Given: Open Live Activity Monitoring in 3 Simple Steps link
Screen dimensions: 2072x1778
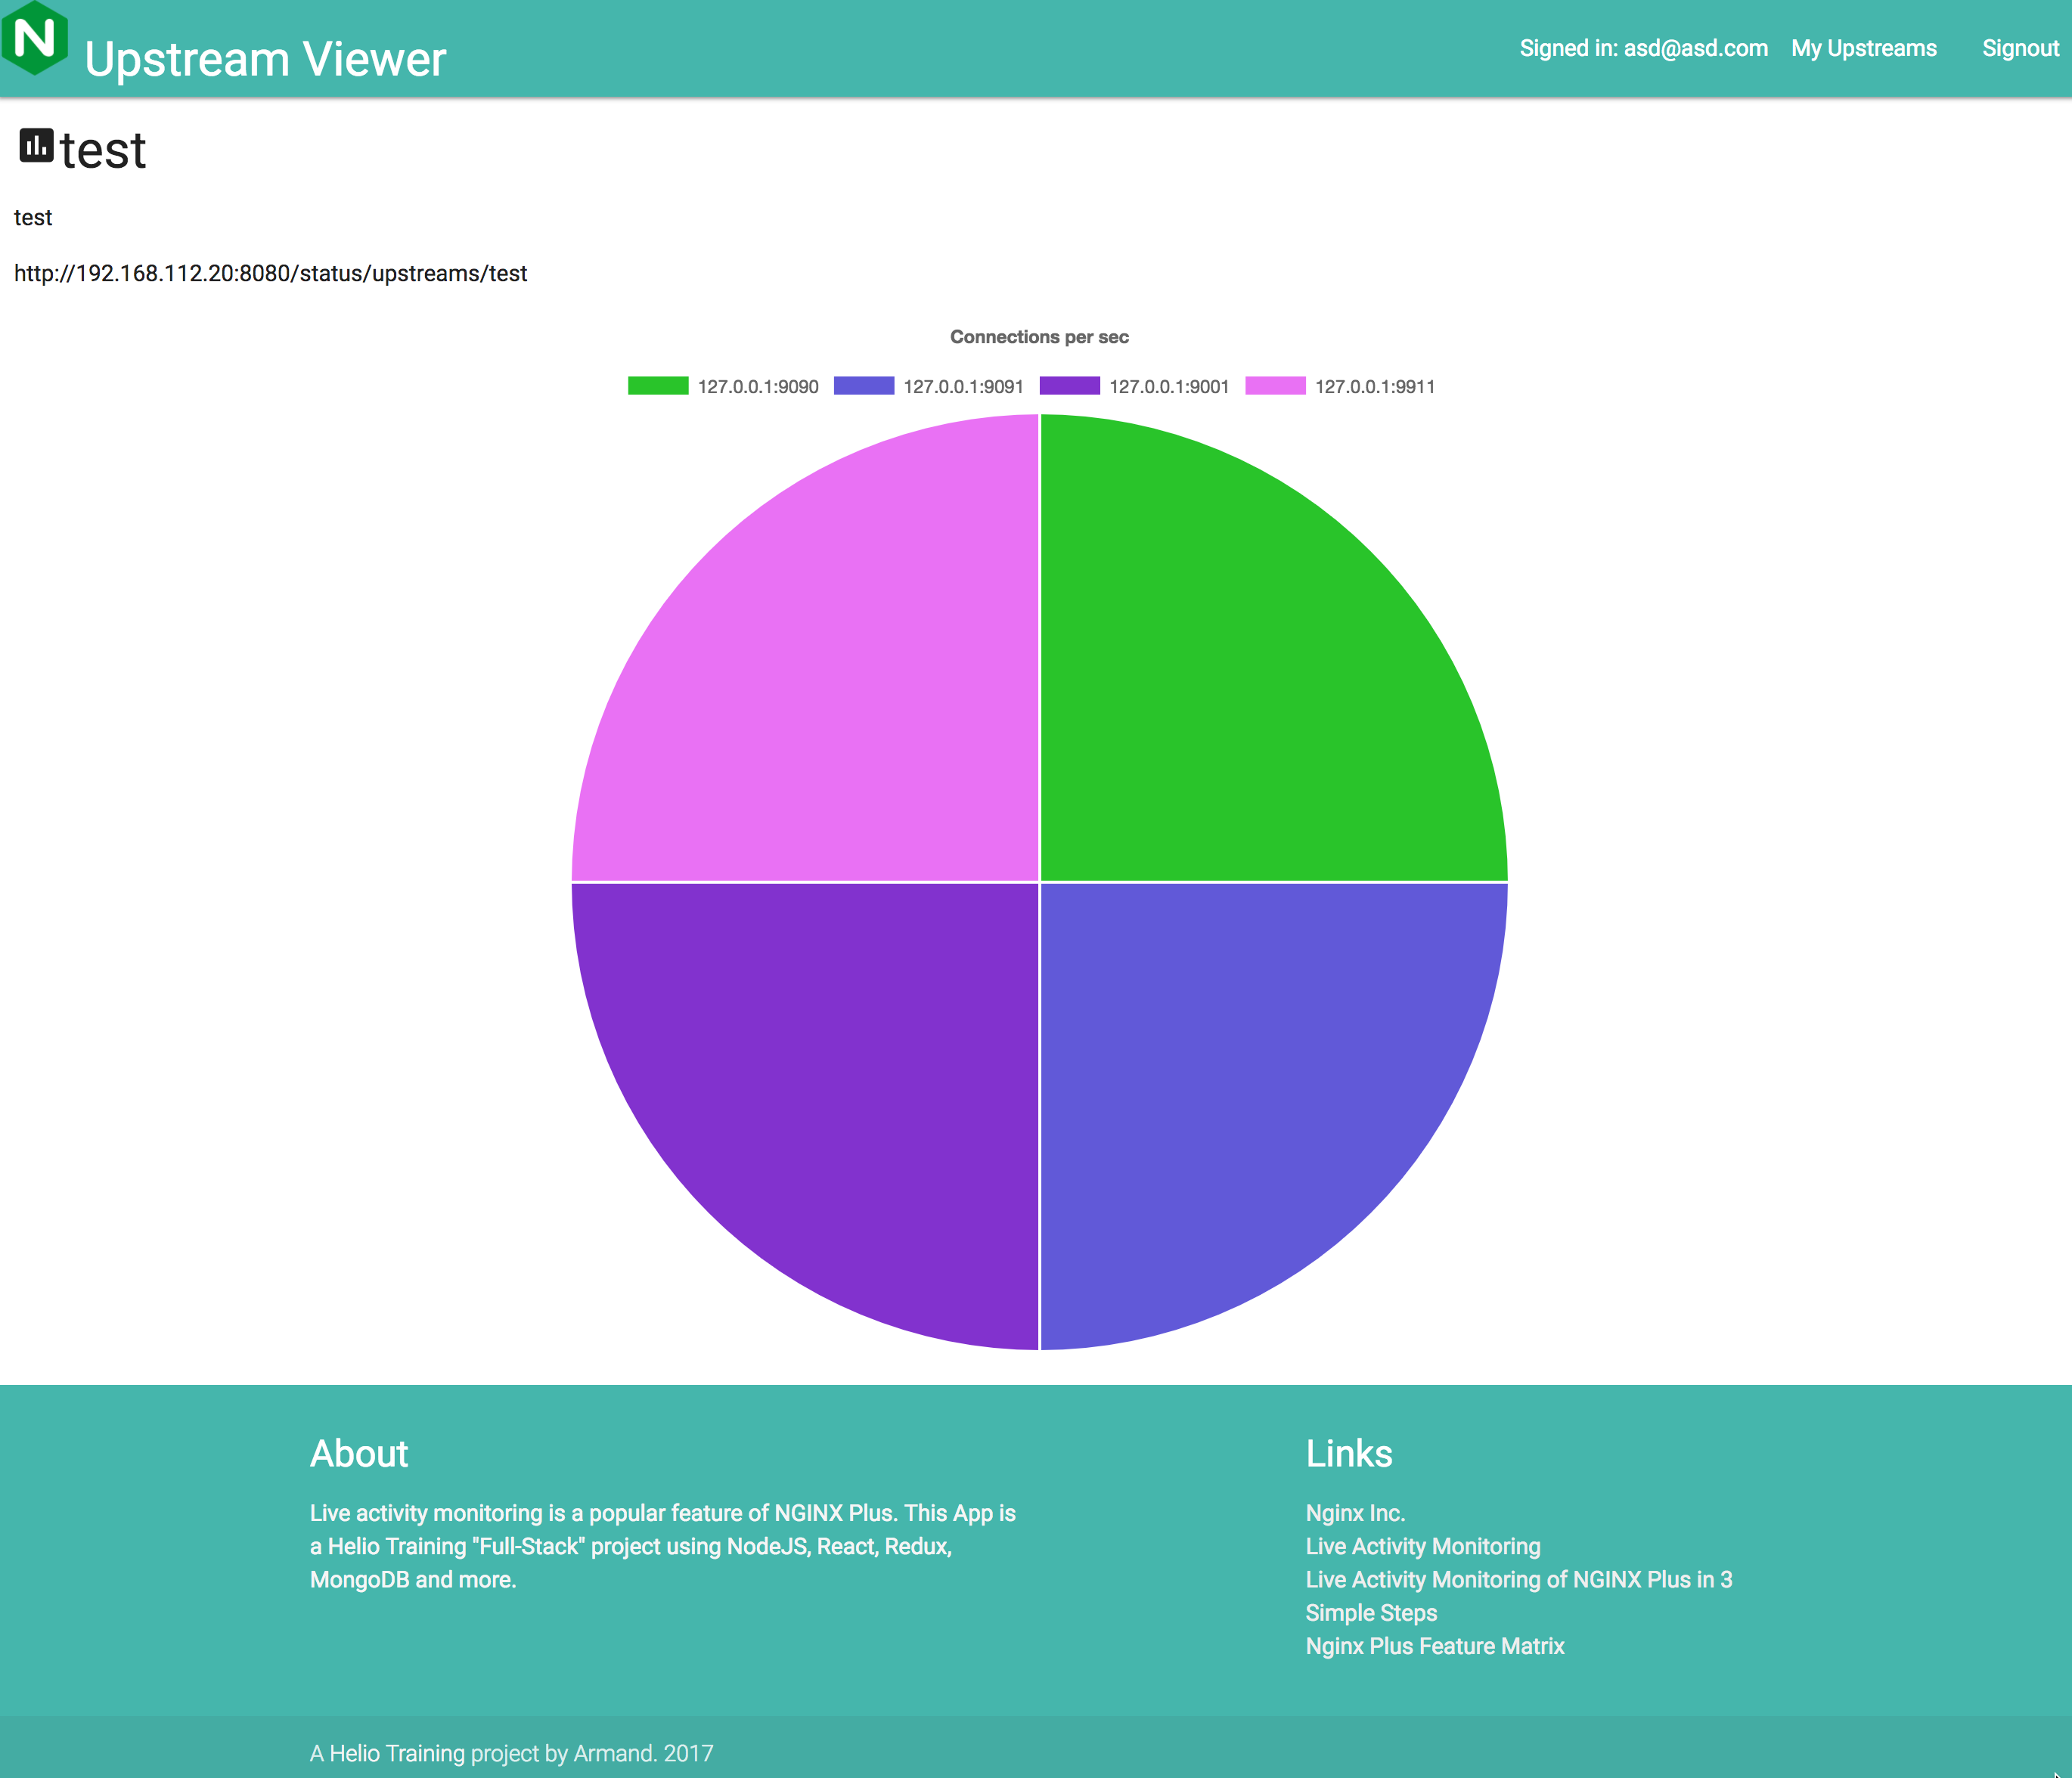Looking at the screenshot, I should pyautogui.click(x=1518, y=1579).
